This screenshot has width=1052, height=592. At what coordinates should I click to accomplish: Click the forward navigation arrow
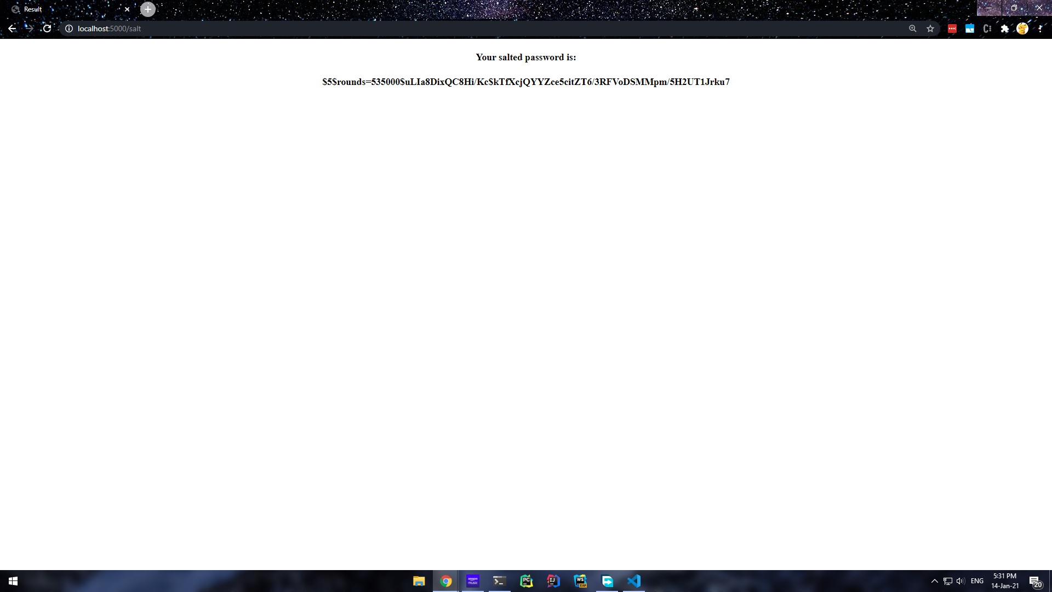(30, 29)
